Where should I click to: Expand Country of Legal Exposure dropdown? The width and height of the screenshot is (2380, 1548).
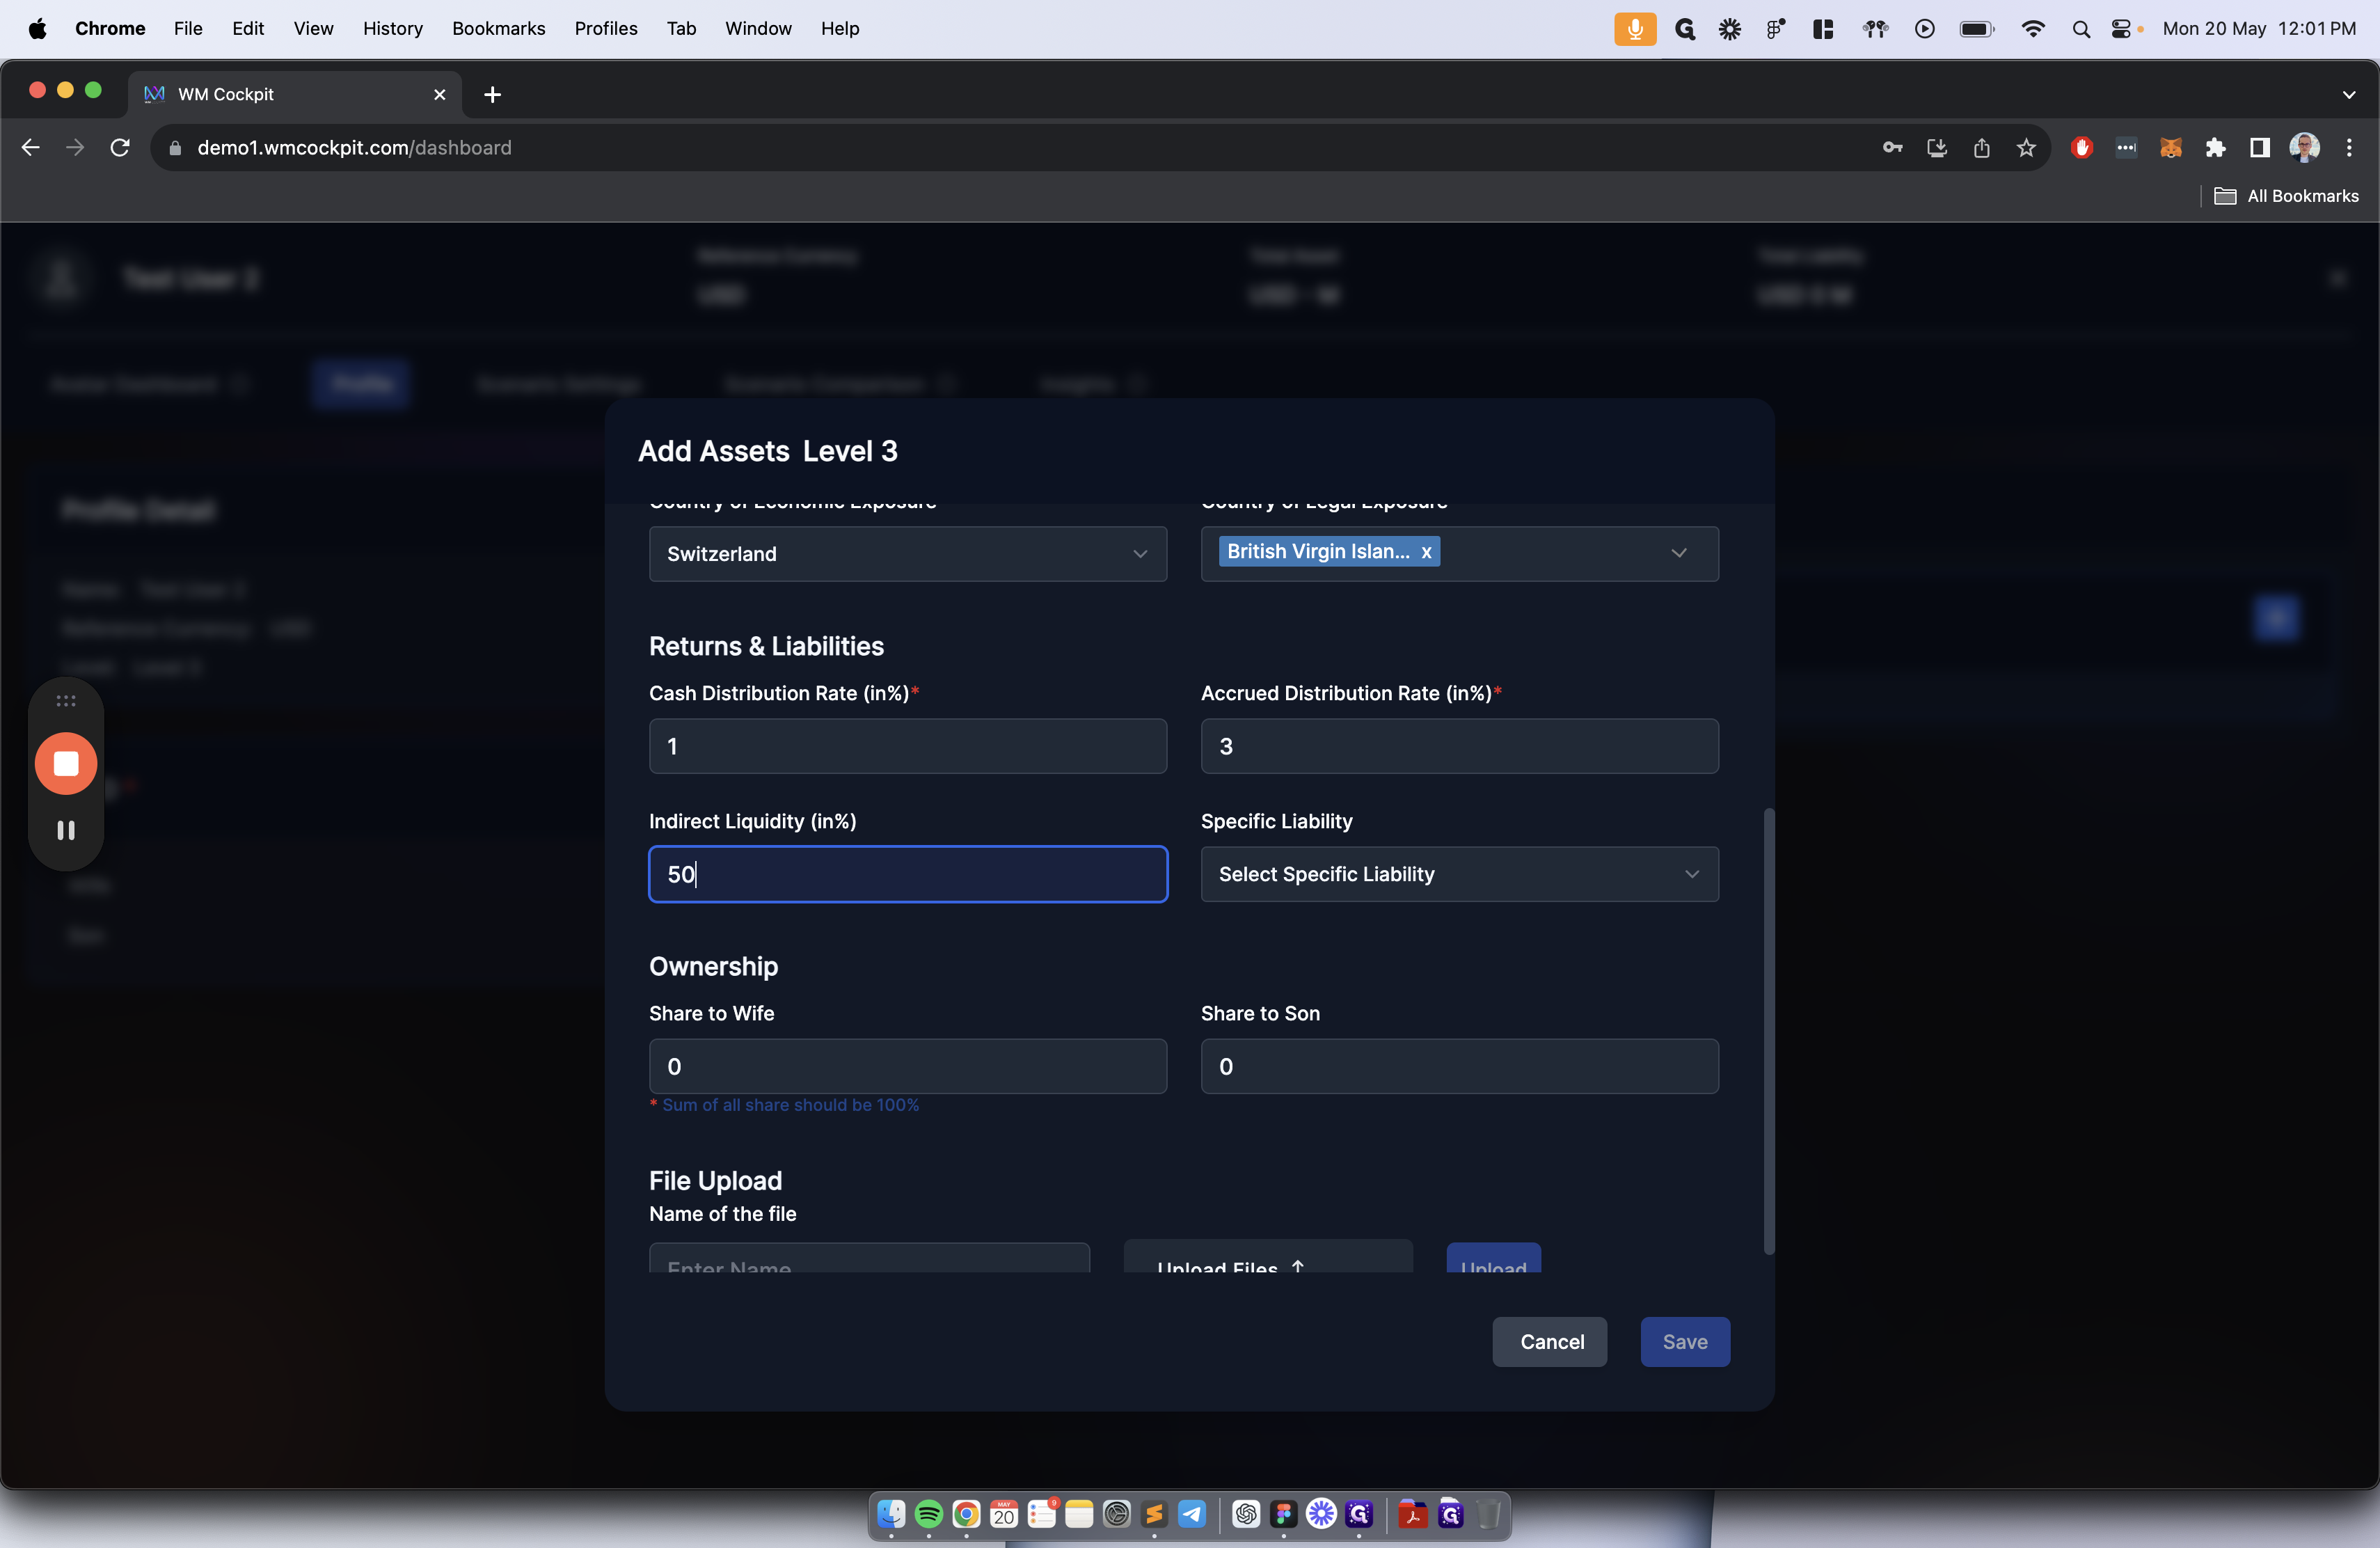point(1678,554)
